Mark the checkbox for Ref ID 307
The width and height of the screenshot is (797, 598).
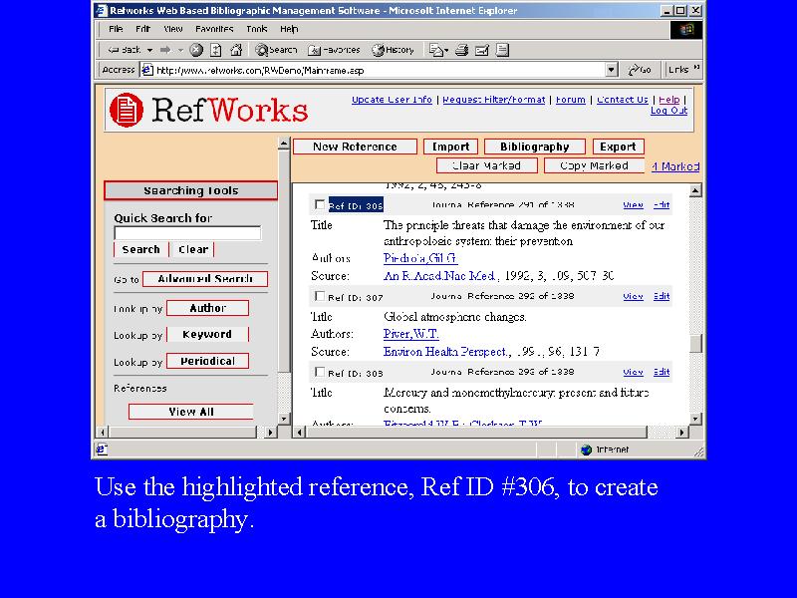[x=319, y=296]
